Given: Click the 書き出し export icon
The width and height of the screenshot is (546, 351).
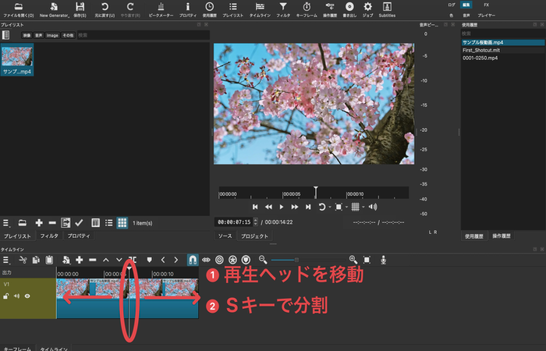Looking at the screenshot, I should [349, 8].
